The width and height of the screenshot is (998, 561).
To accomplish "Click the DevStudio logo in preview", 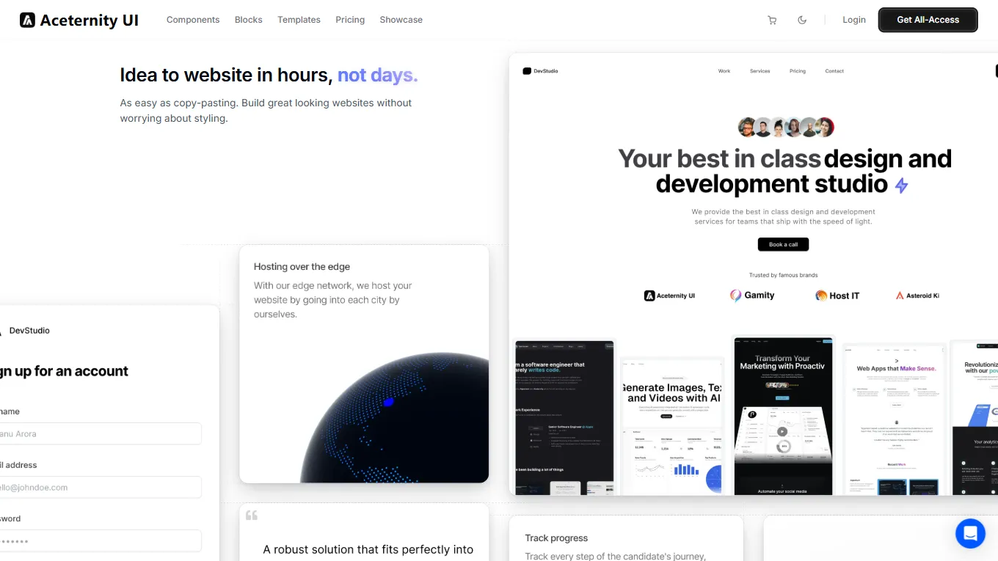I will (x=540, y=71).
